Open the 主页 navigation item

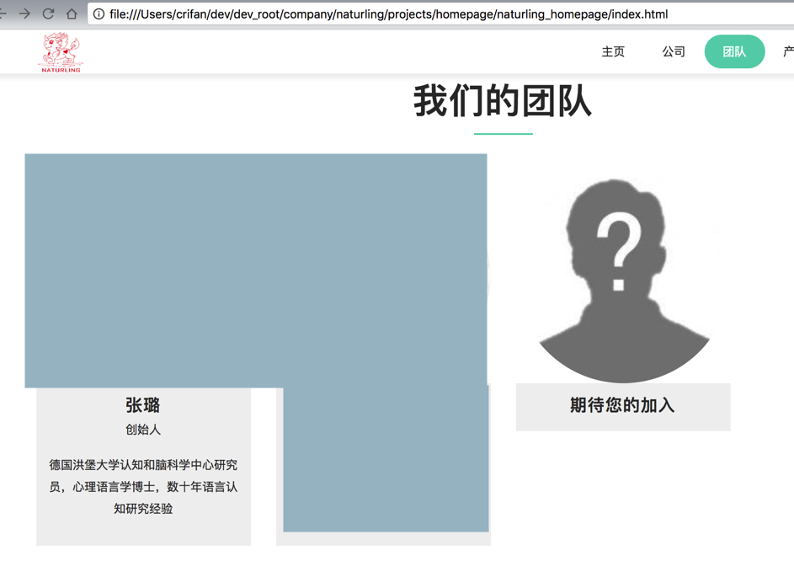pos(613,51)
